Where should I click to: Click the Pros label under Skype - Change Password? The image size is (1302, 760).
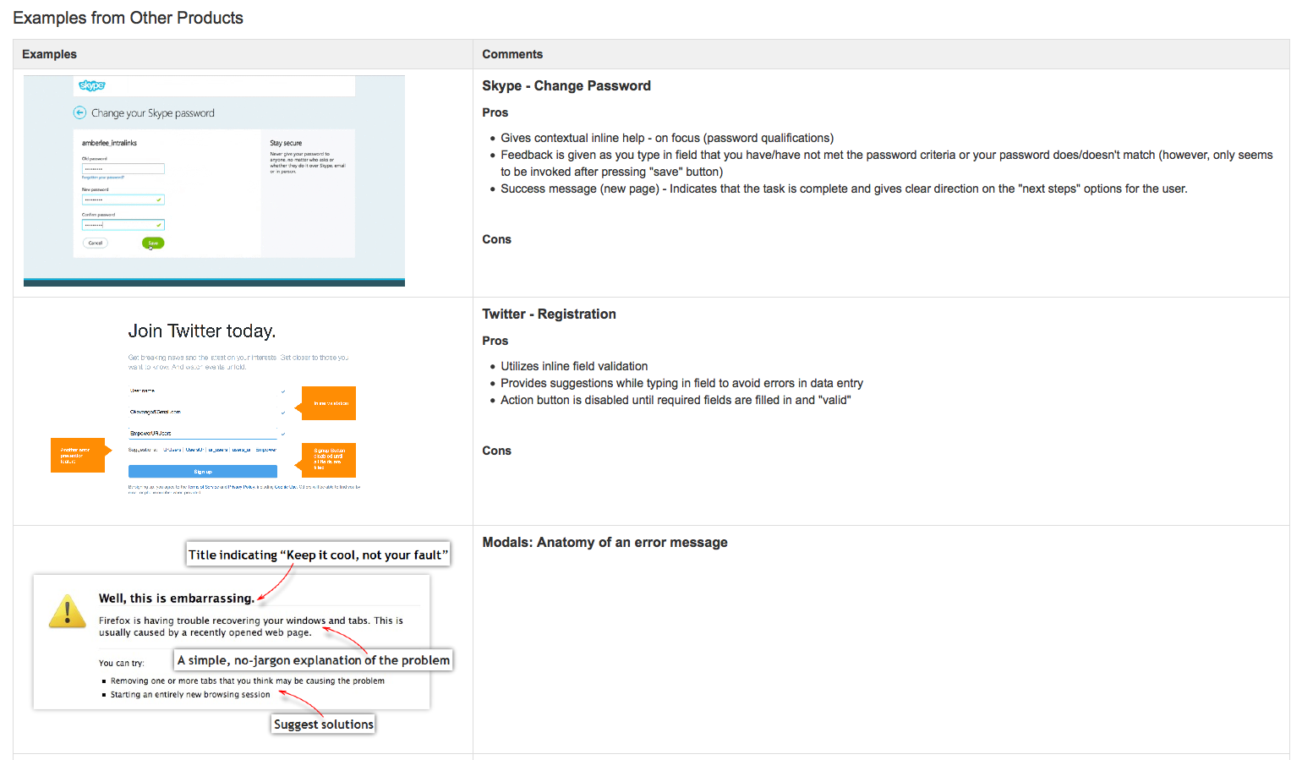click(495, 112)
